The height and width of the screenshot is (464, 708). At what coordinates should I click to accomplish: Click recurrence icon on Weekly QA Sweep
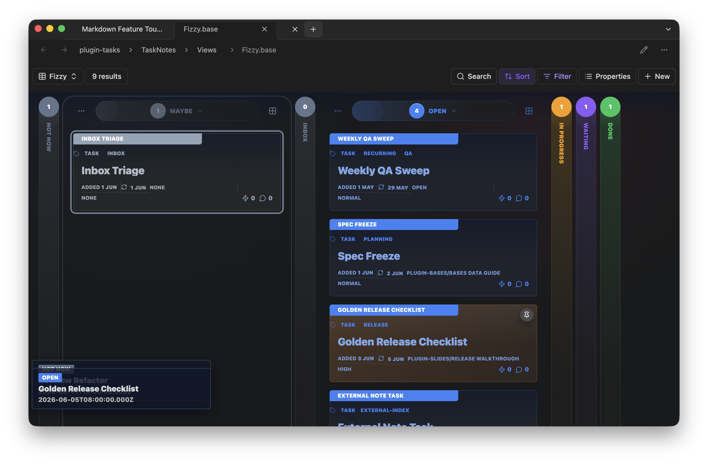(x=381, y=187)
